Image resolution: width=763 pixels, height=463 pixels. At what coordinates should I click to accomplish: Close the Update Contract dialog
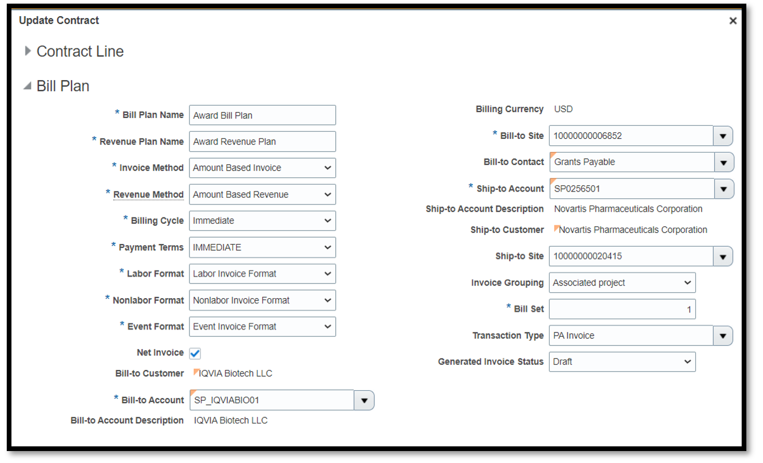733,21
